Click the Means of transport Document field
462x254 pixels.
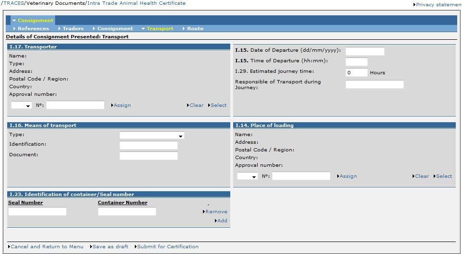coord(149,156)
